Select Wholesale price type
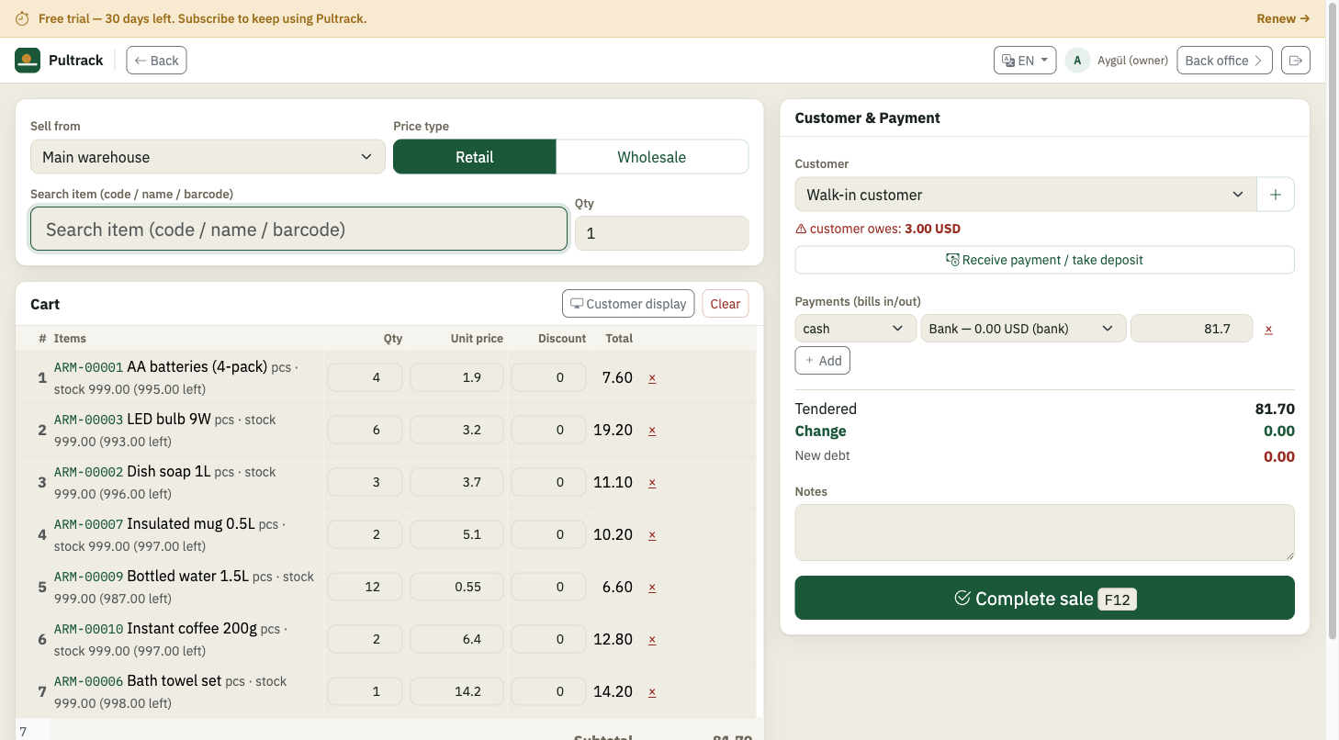 [652, 157]
